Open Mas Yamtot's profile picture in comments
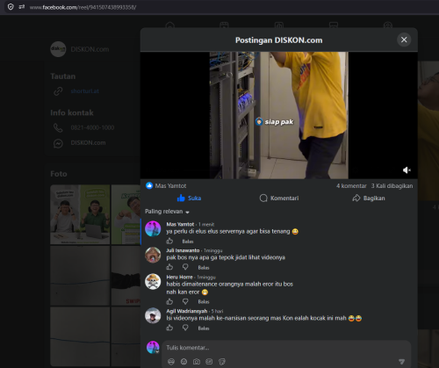This screenshot has height=368, width=439. tap(153, 228)
